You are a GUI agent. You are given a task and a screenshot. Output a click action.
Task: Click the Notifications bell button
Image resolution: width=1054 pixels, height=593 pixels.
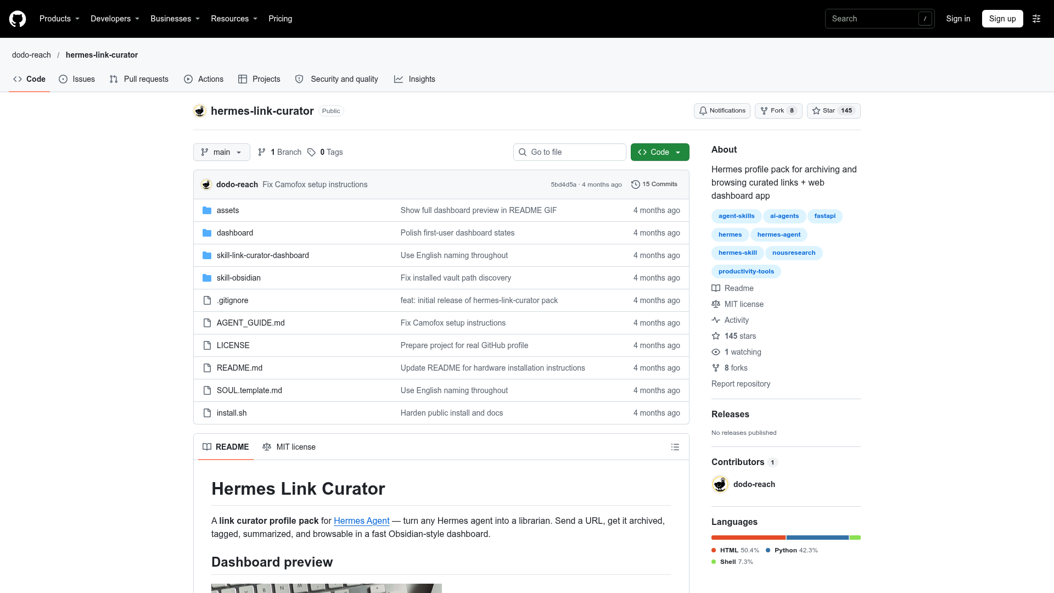click(x=722, y=111)
